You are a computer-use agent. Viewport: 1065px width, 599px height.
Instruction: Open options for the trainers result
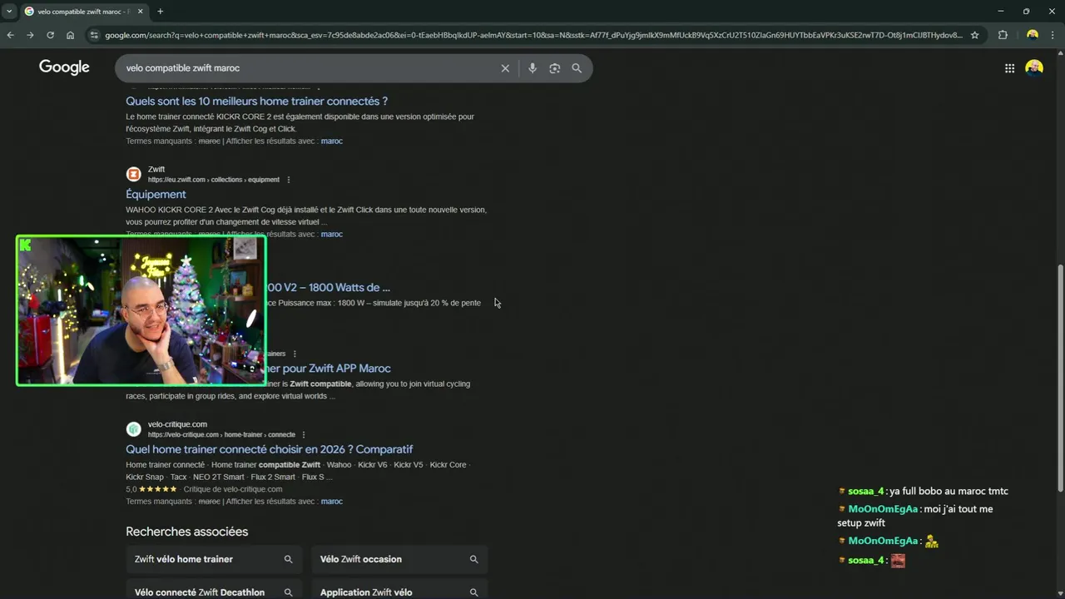pyautogui.click(x=295, y=354)
